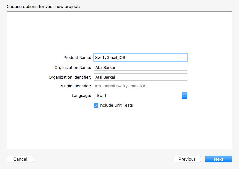Uncheck the Include Unit Tests checkbox

(x=96, y=105)
